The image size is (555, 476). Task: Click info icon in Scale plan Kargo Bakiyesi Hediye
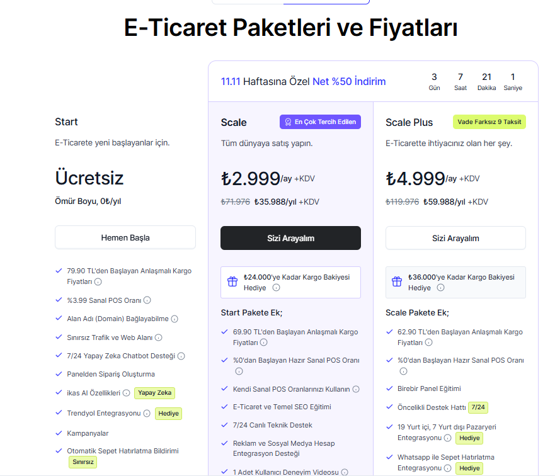(276, 288)
